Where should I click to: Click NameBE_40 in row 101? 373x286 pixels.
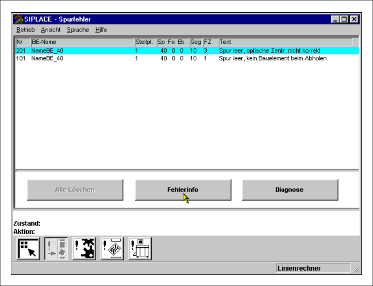47,58
